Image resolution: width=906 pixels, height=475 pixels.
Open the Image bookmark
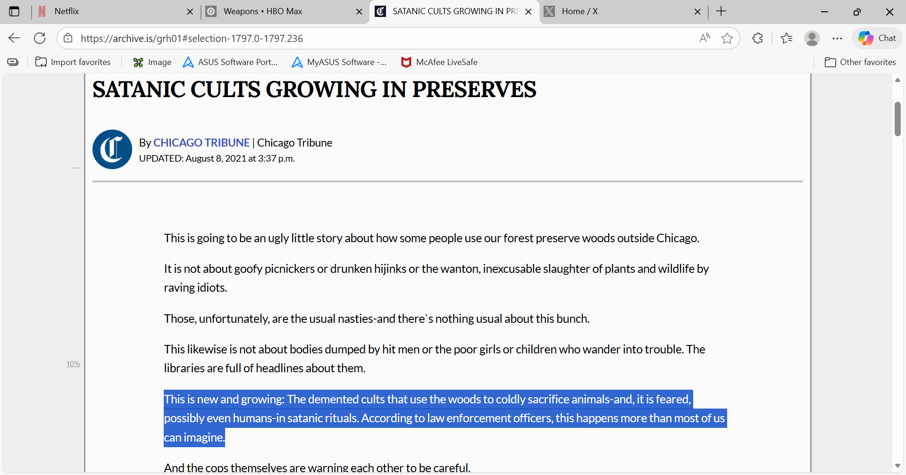coord(152,62)
